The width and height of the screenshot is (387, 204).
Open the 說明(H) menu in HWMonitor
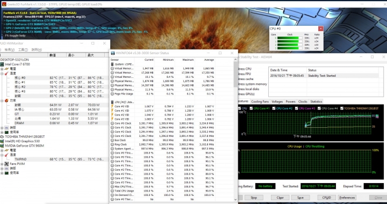pyautogui.click(x=37, y=50)
